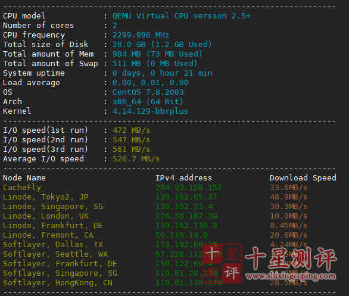The width and height of the screenshot is (349, 296).
Task: Select the Linode, London, UK node
Action: pyautogui.click(x=46, y=216)
